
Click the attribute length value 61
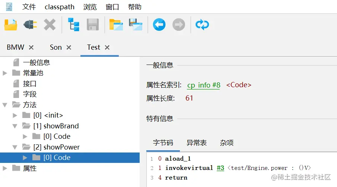point(189,98)
